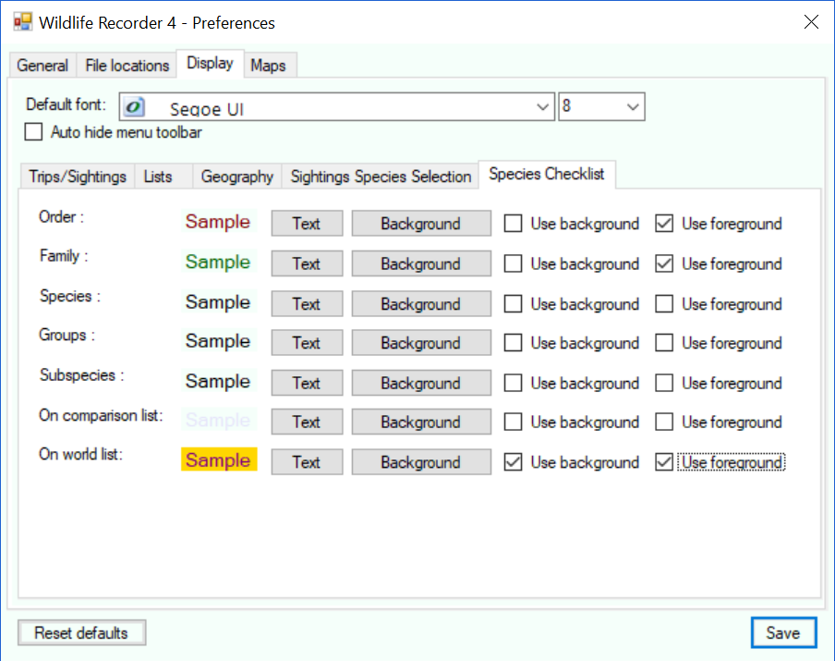Image resolution: width=835 pixels, height=661 pixels.
Task: Open the Default font dropdown
Action: point(543,107)
